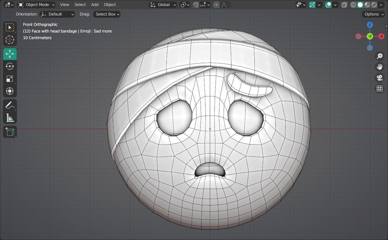Click the red X axis gizmo
This screenshot has height=240, width=388.
click(381, 36)
